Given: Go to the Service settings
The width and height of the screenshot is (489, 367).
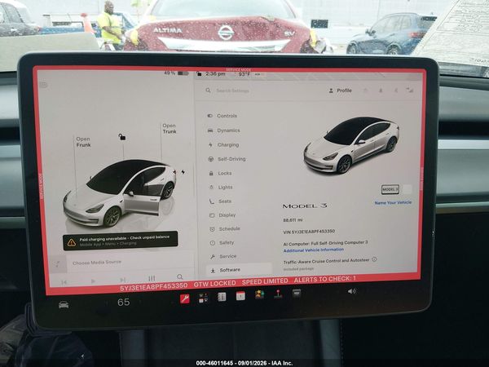Looking at the screenshot, I should (223, 256).
